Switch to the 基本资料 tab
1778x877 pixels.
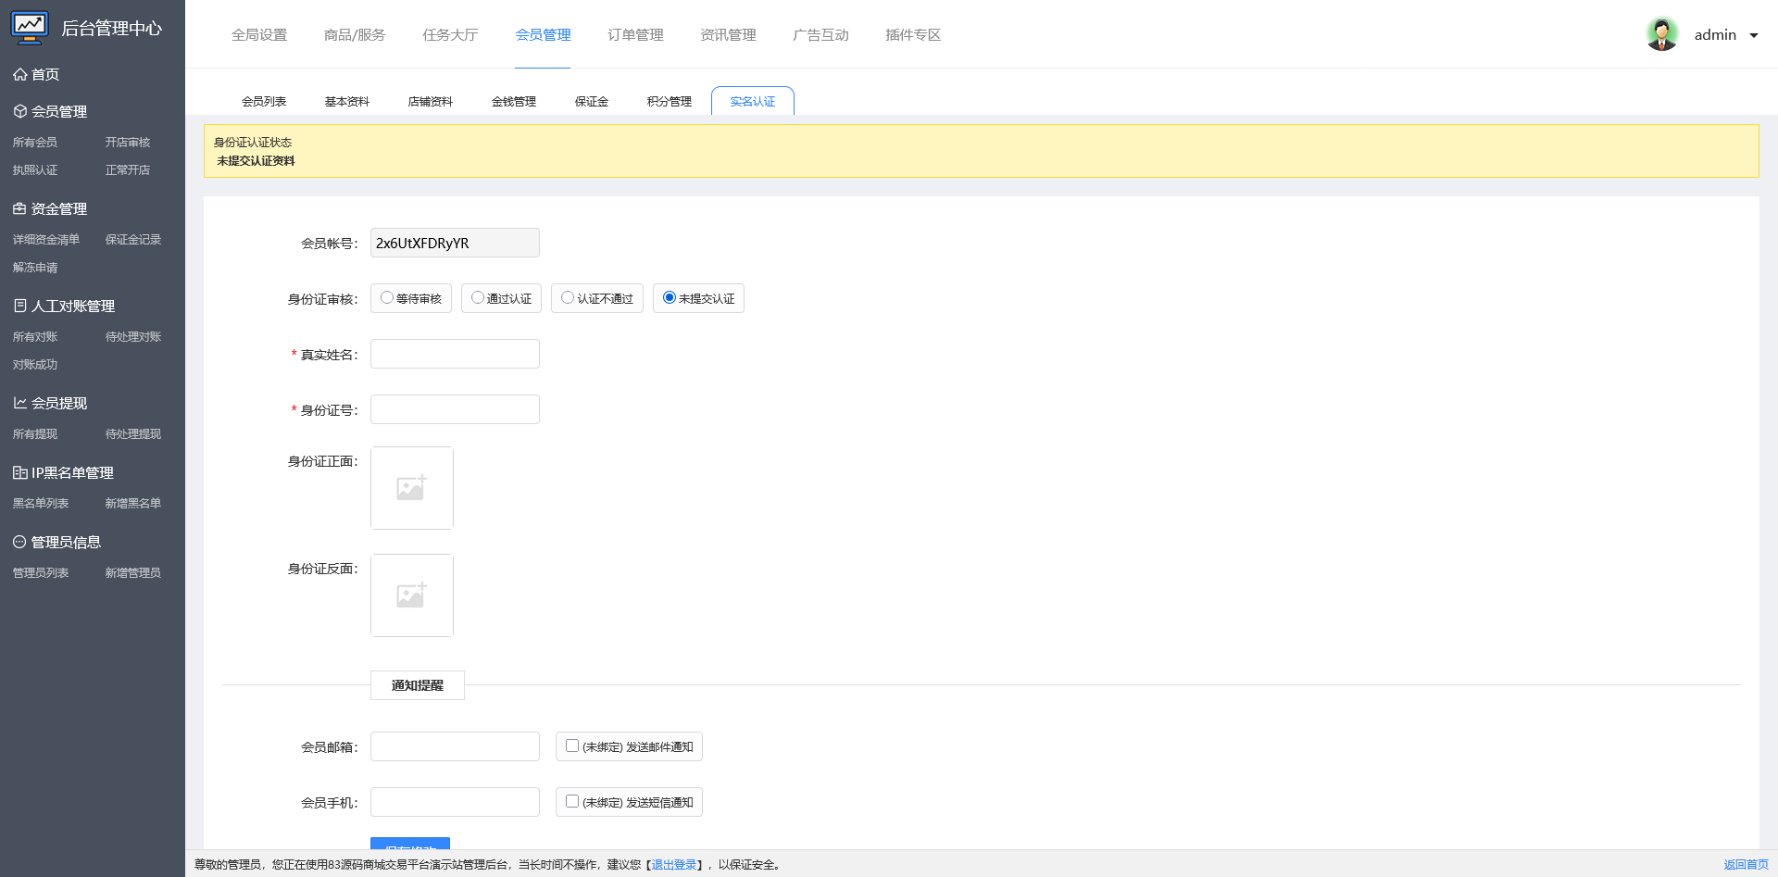347,101
